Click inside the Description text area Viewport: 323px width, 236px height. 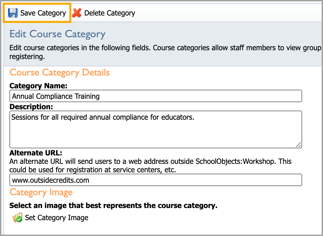click(156, 129)
